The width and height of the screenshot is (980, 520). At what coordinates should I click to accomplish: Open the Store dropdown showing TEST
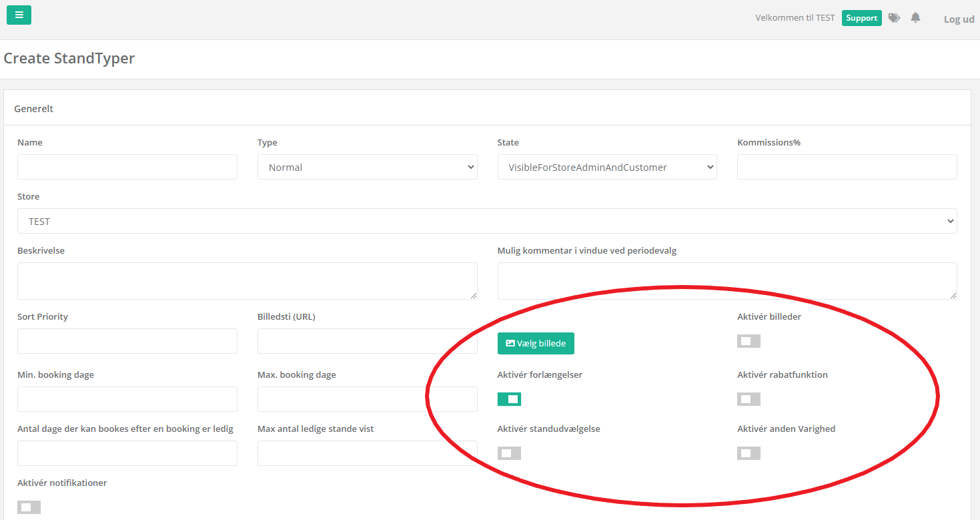(x=487, y=221)
